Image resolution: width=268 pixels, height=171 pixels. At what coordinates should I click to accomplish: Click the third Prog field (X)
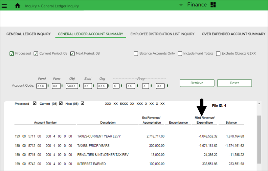146,86
